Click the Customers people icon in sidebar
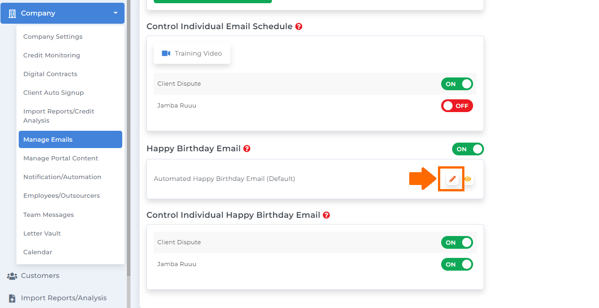This screenshot has width=599, height=308. tap(12, 276)
